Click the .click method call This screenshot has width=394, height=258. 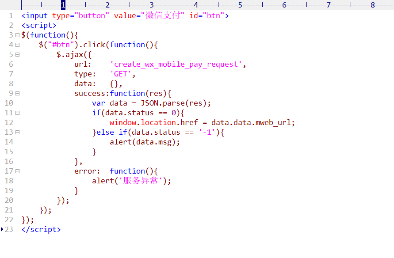pyautogui.click(x=92, y=45)
